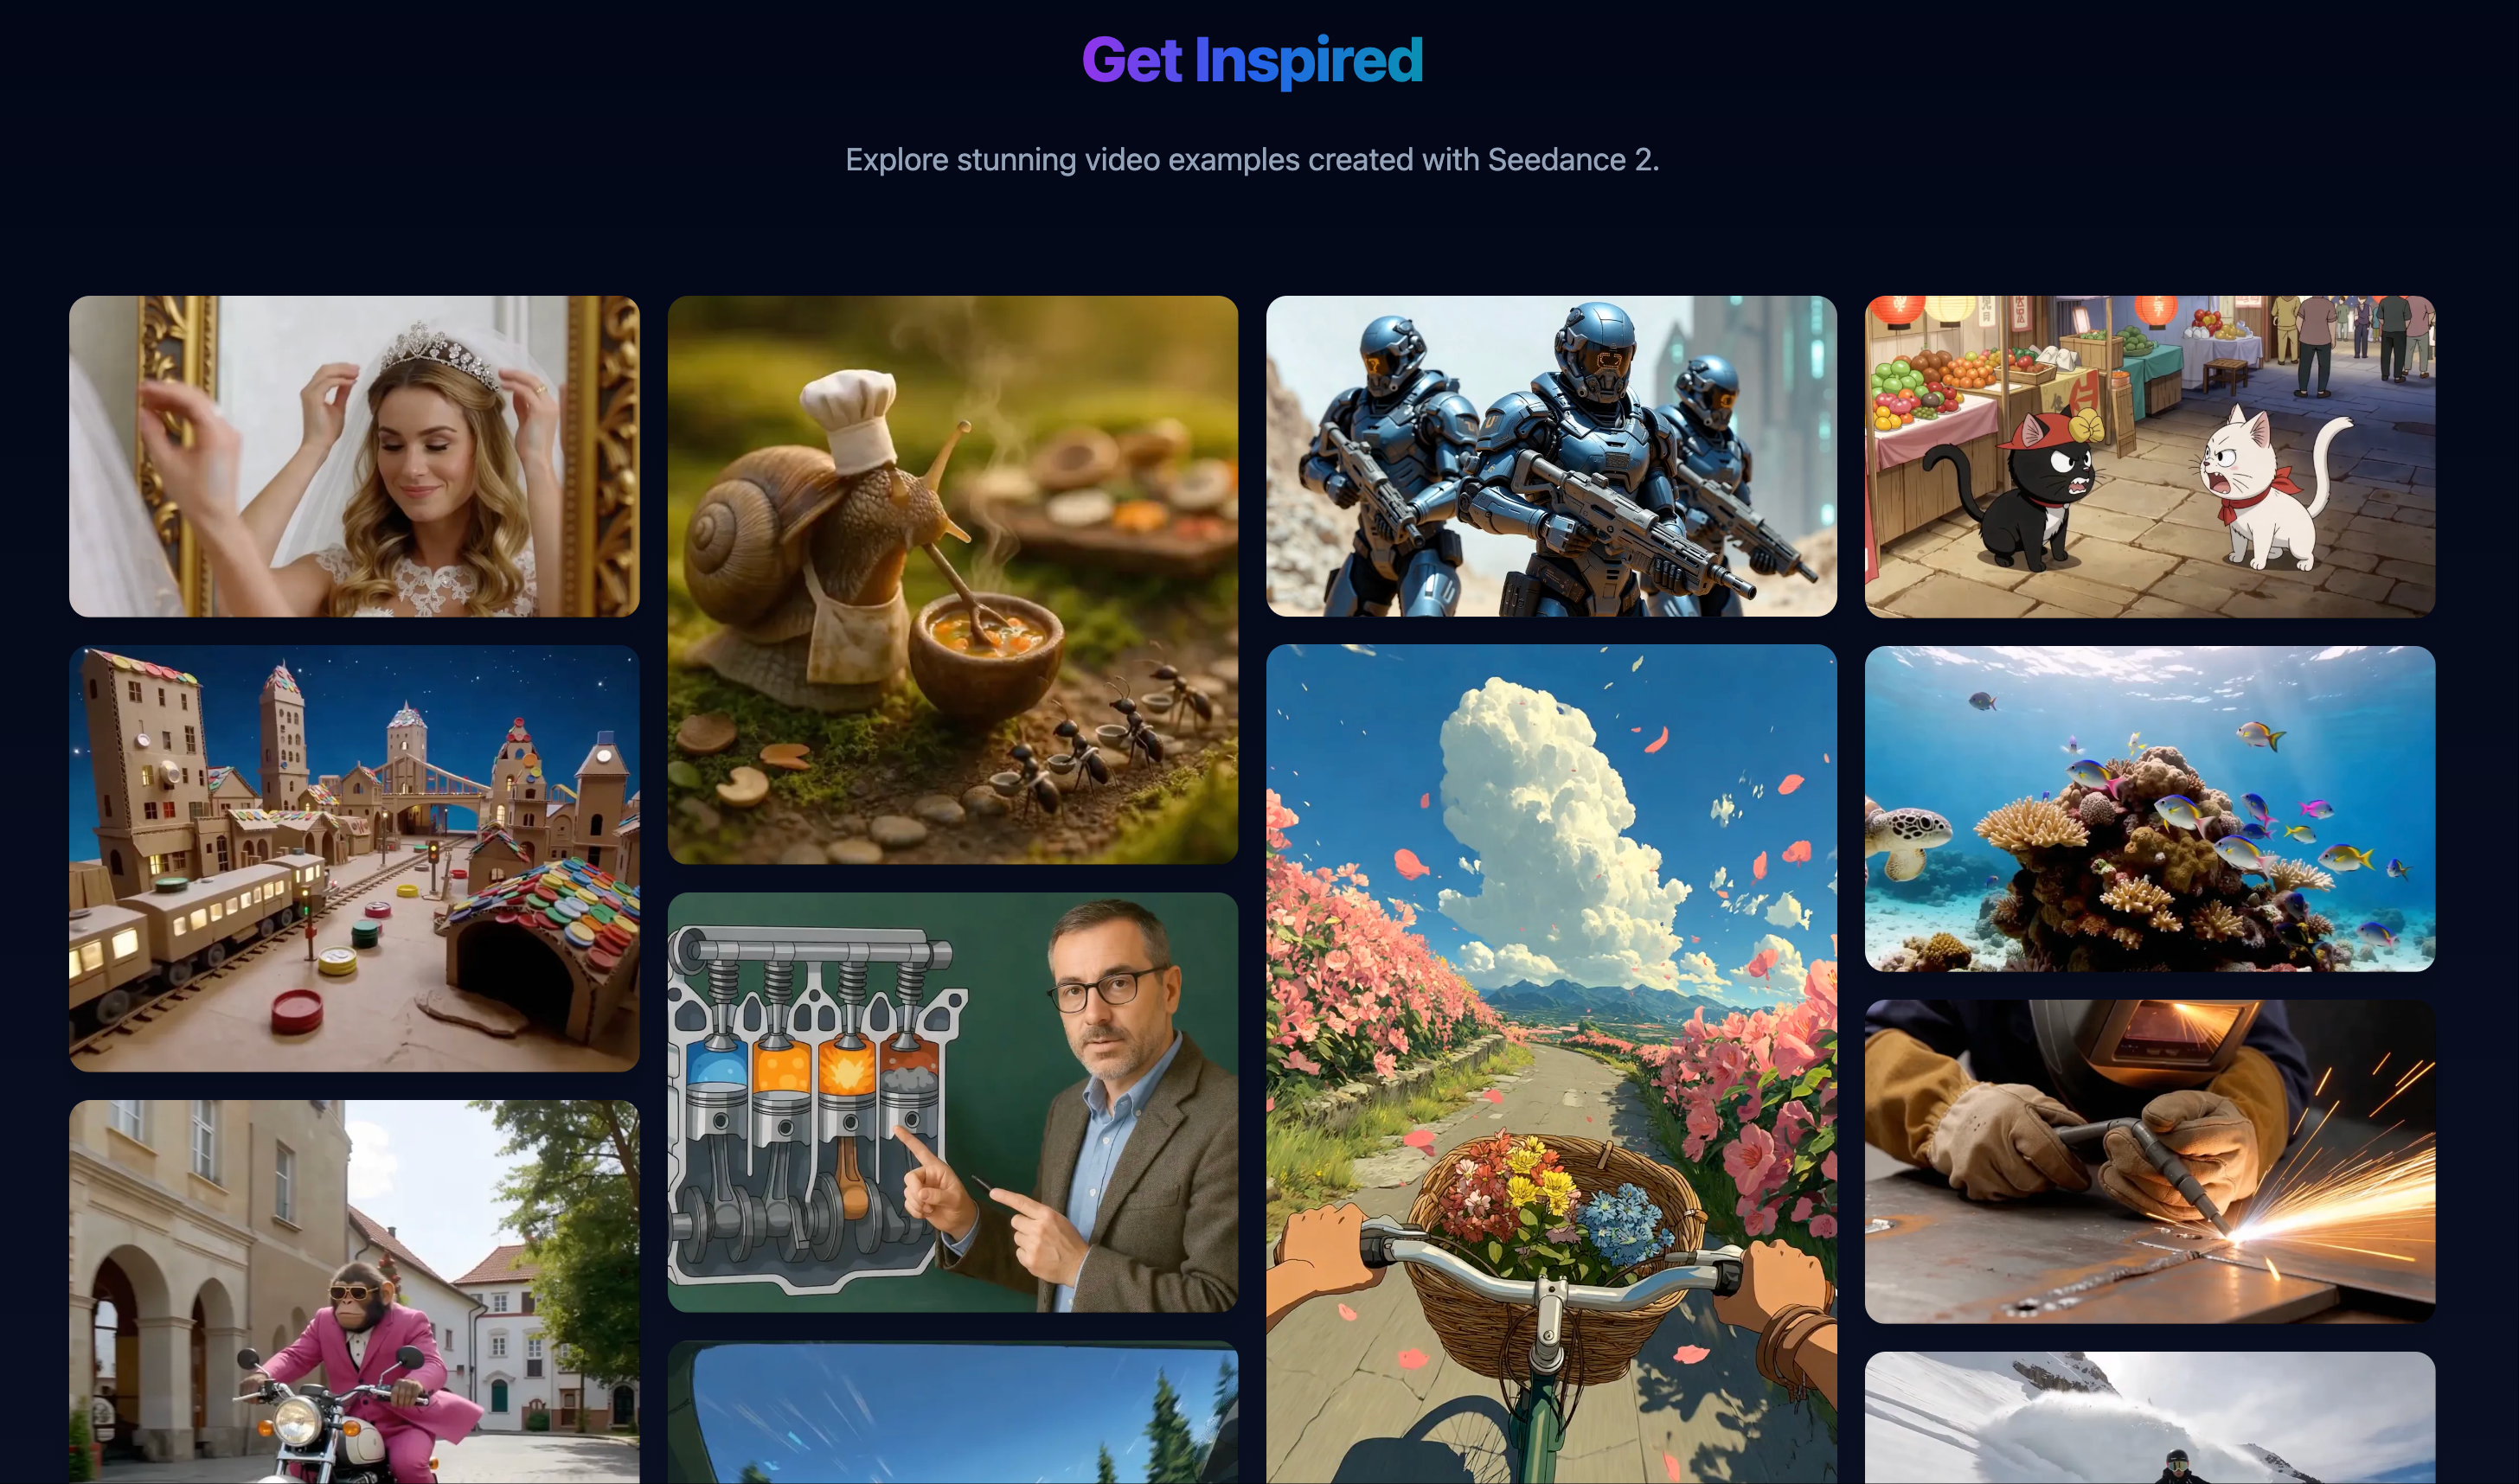Open the welder with sparks video
Screen dimensions: 2519x1484
click(x=2150, y=1162)
